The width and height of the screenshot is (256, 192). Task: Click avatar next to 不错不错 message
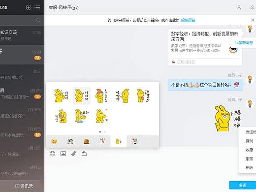click(250, 79)
